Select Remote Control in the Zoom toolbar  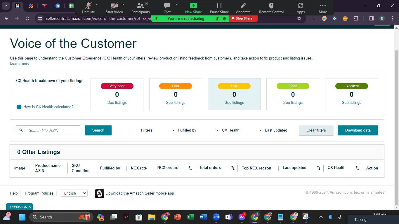tap(271, 8)
